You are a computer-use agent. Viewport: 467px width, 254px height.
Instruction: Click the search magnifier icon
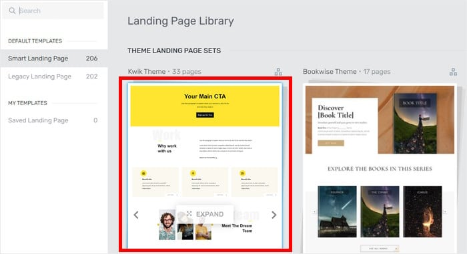coord(12,11)
